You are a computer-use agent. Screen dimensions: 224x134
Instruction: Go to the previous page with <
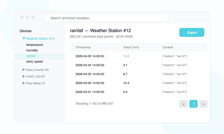tap(183, 104)
